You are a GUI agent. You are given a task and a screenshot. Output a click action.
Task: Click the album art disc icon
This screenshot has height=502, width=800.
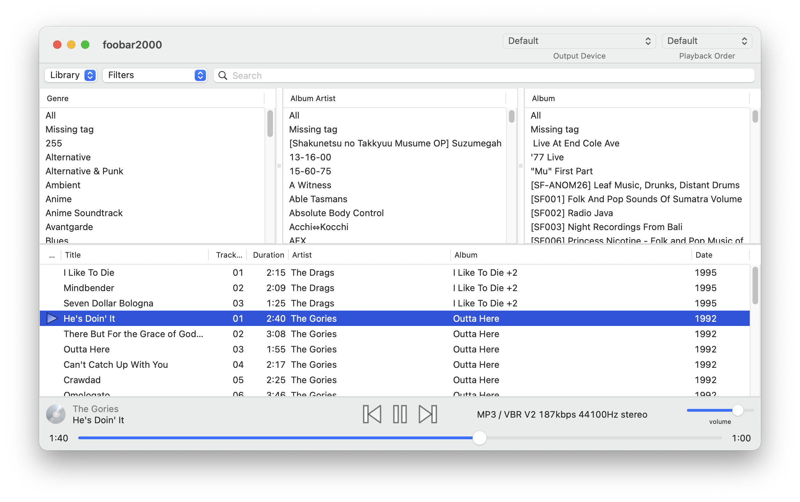point(56,414)
